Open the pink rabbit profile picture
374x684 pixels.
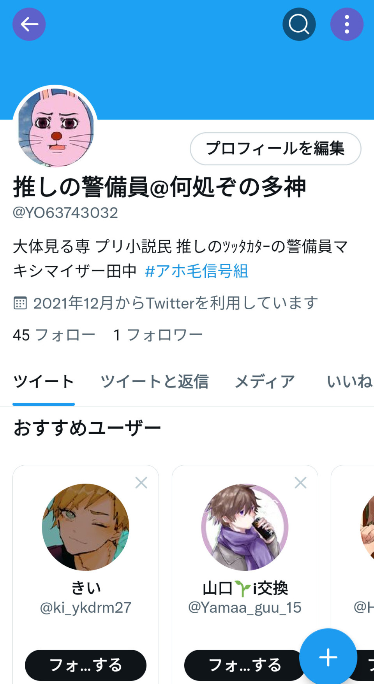[x=55, y=127]
